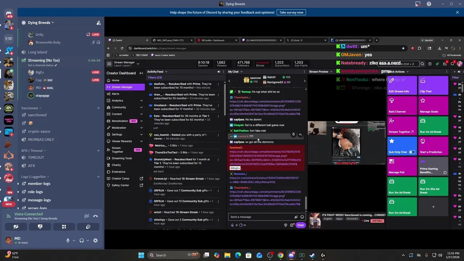Collapse the Creator Dashboard sidebar
Image resolution: width=464 pixels, height=261 pixels.
pyautogui.click(x=141, y=73)
